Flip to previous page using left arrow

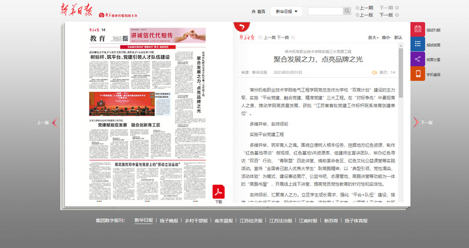pyautogui.click(x=54, y=123)
